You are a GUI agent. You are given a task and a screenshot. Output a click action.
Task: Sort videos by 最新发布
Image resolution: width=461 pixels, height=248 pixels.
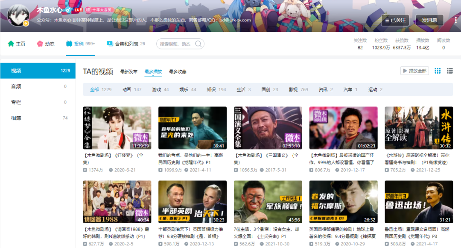tap(128, 72)
